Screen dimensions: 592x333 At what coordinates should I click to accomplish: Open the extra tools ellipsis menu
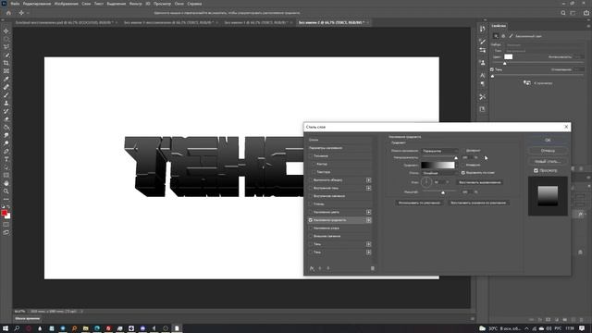tap(6, 199)
